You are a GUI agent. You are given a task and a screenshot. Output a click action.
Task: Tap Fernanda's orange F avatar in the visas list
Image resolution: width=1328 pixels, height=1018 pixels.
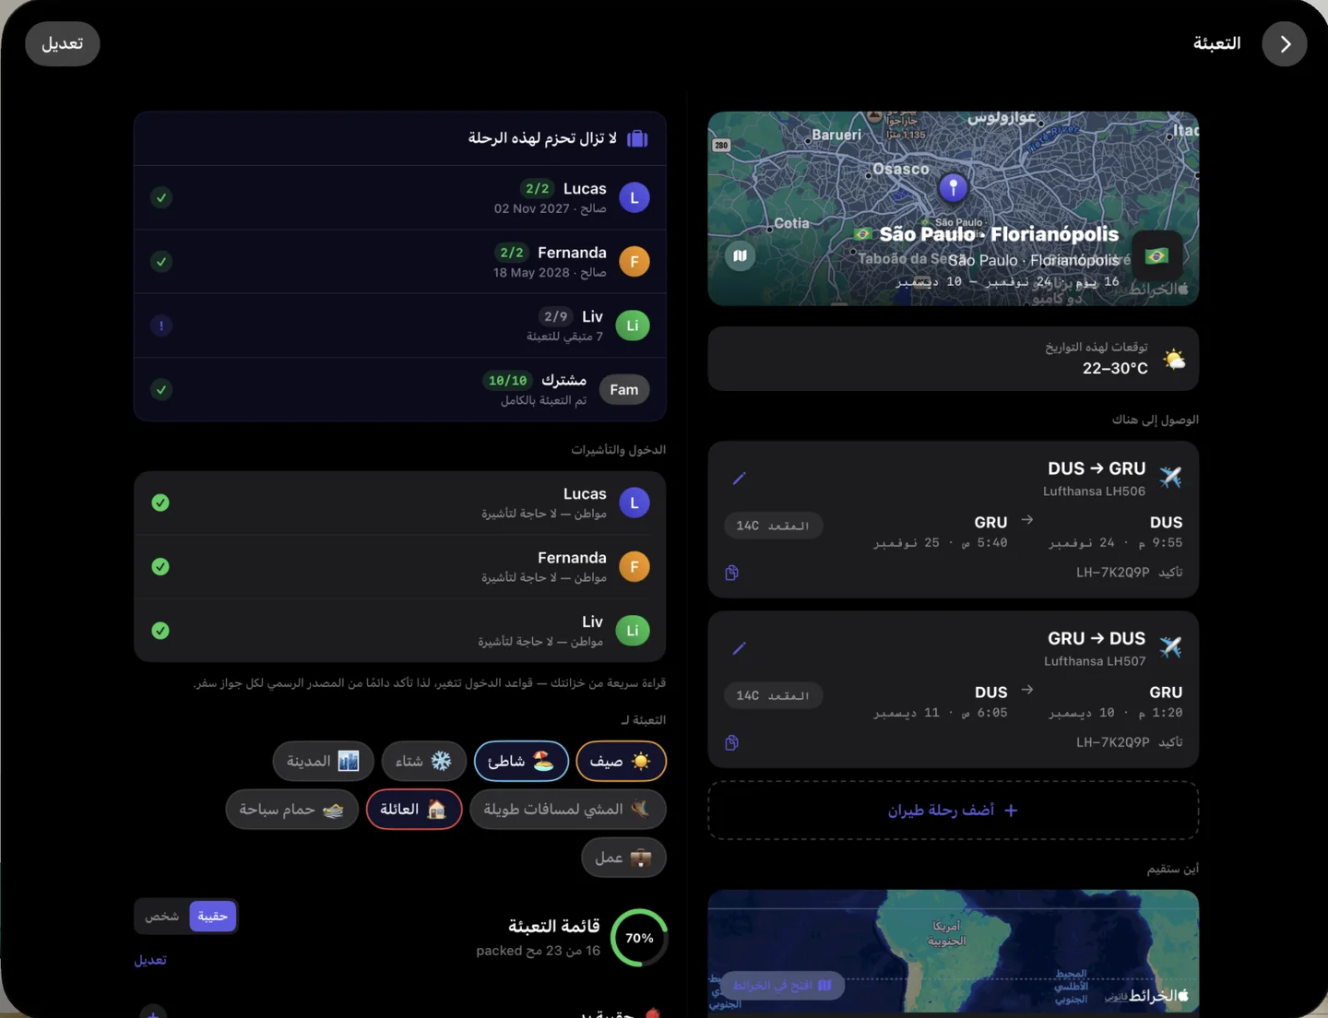click(x=634, y=567)
